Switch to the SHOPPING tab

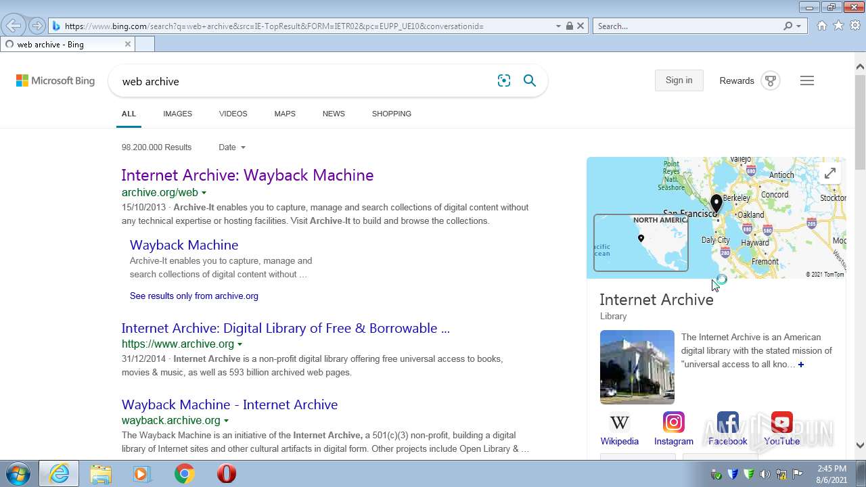coord(392,114)
